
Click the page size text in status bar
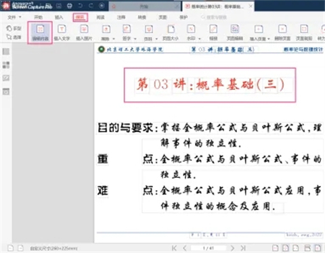[53, 248]
